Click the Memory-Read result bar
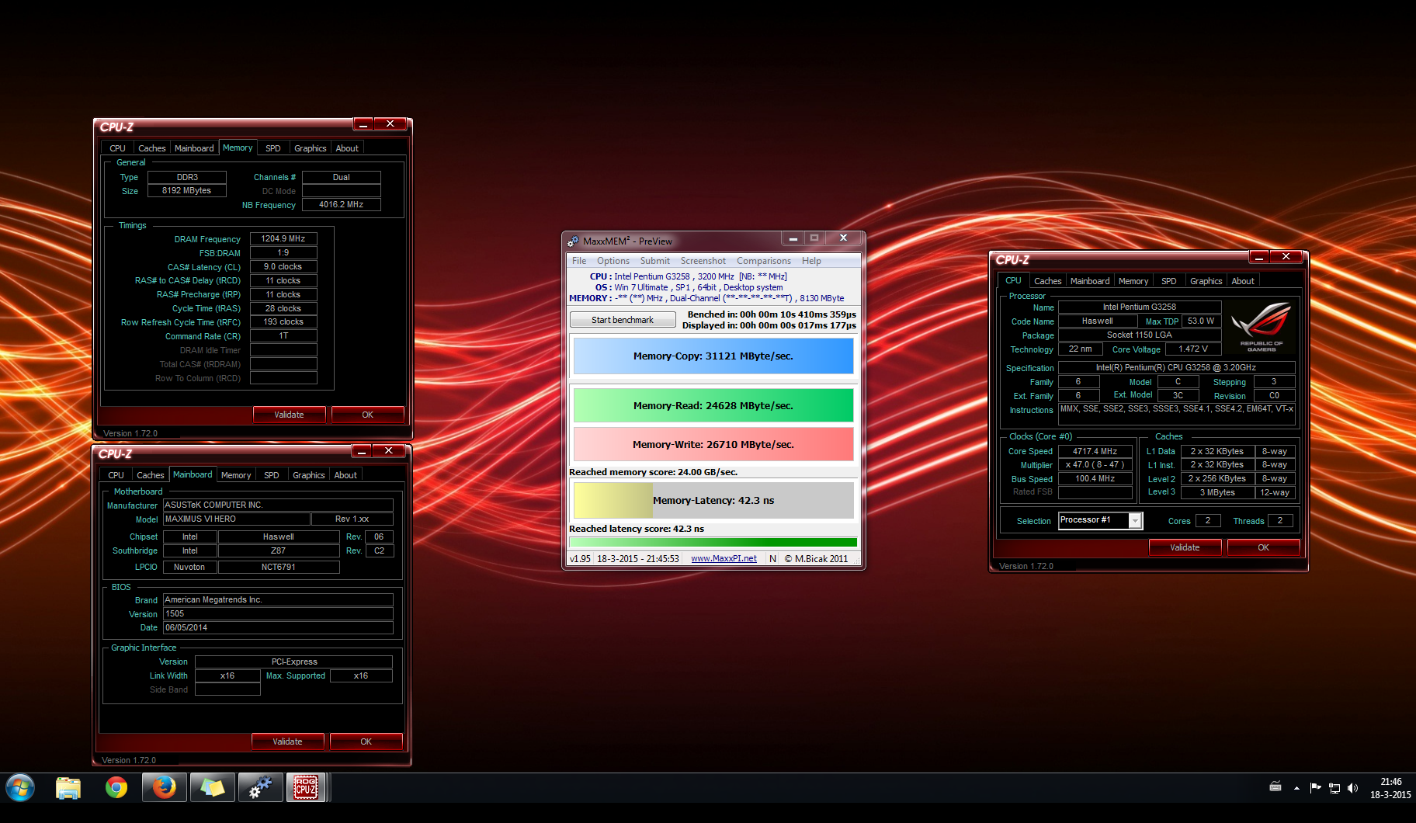 [x=713, y=405]
